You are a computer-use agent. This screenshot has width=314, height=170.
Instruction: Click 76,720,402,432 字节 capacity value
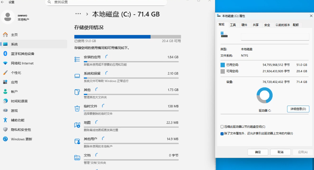pos(276,82)
